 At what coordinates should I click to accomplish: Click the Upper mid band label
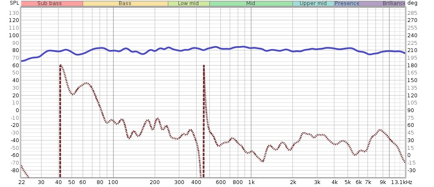coord(313,3)
